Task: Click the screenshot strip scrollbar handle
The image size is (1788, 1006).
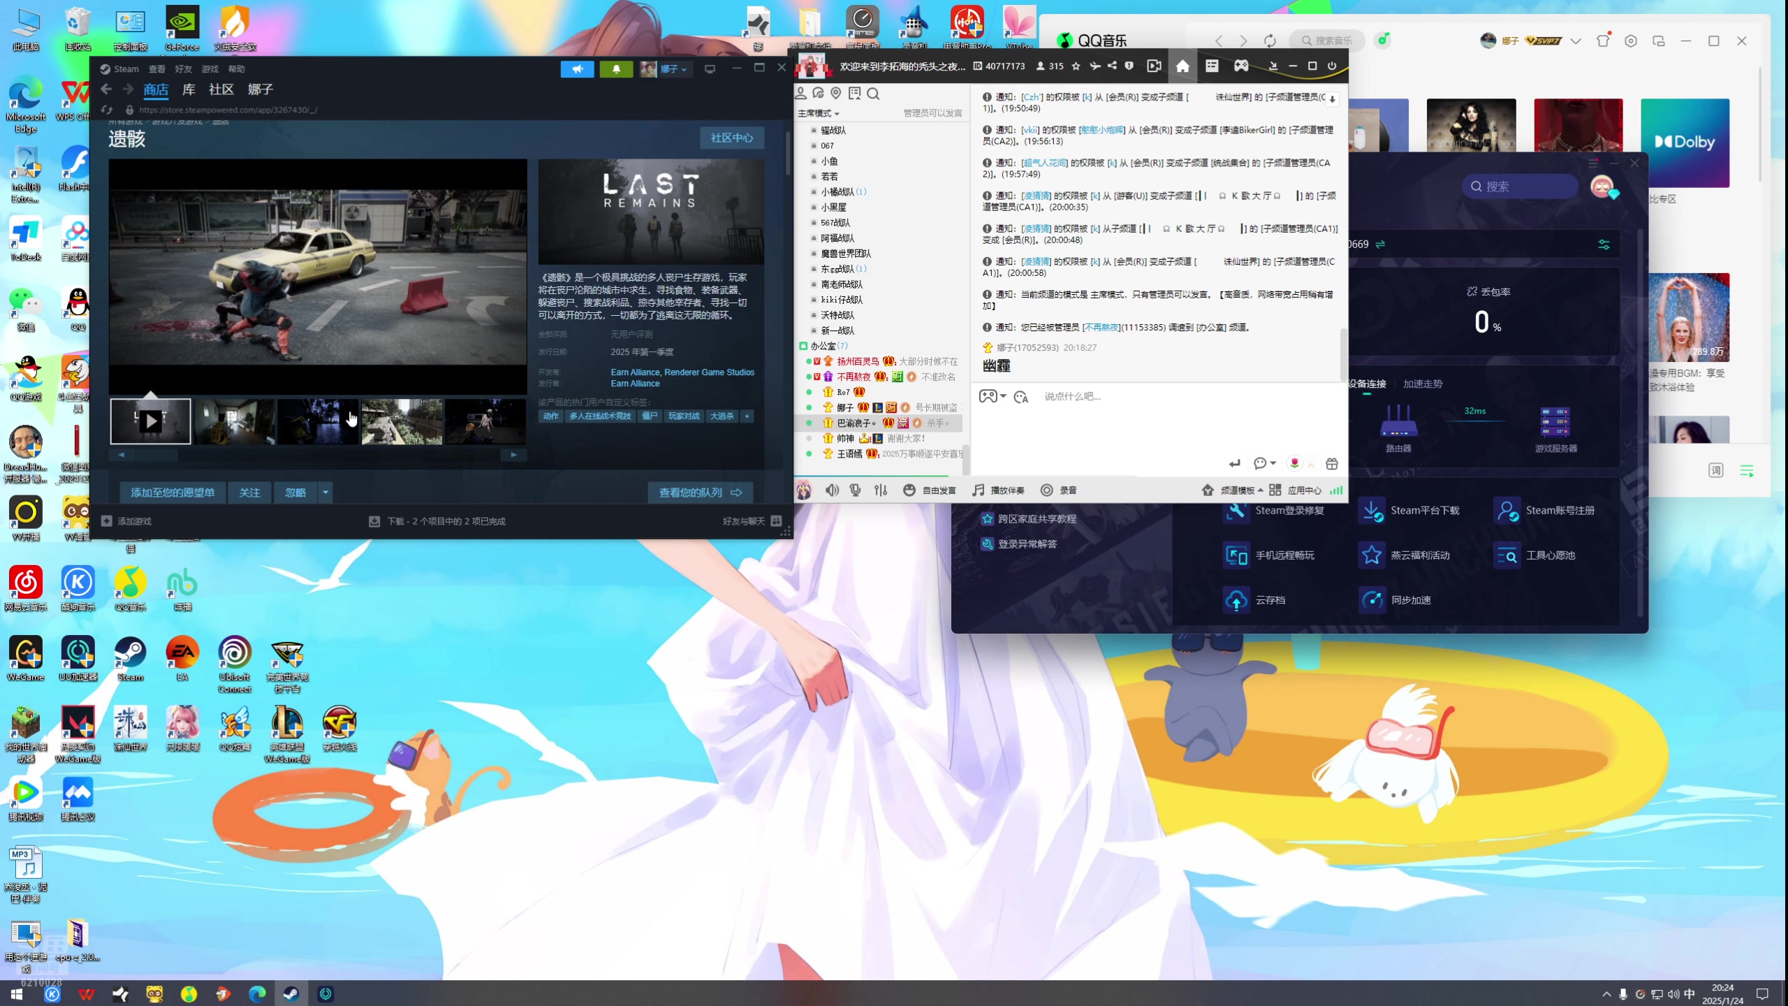Action: pos(156,455)
